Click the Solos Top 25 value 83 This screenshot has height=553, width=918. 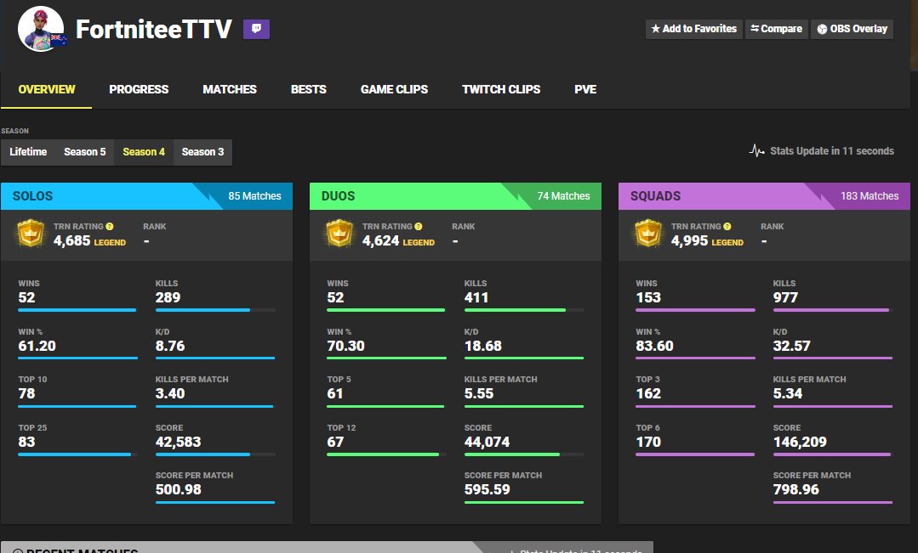tap(26, 442)
